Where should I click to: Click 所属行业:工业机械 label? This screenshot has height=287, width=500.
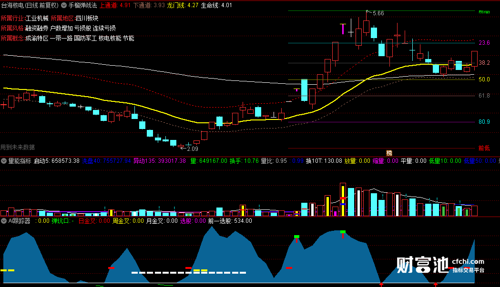click(25, 18)
